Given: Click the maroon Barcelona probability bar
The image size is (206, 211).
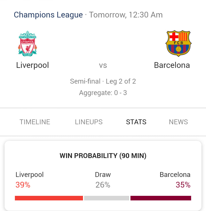Looking at the screenshot, I should (161, 198).
